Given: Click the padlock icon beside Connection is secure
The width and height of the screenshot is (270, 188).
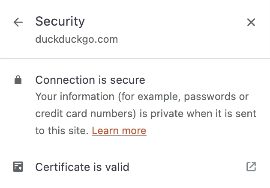Looking at the screenshot, I should pos(18,80).
